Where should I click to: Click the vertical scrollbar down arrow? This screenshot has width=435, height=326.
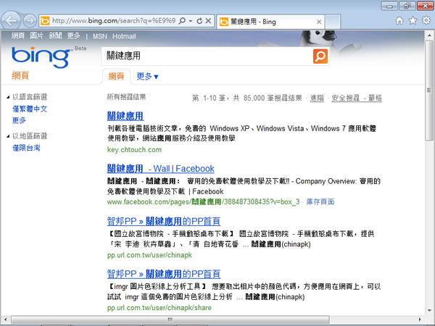pyautogui.click(x=429, y=310)
